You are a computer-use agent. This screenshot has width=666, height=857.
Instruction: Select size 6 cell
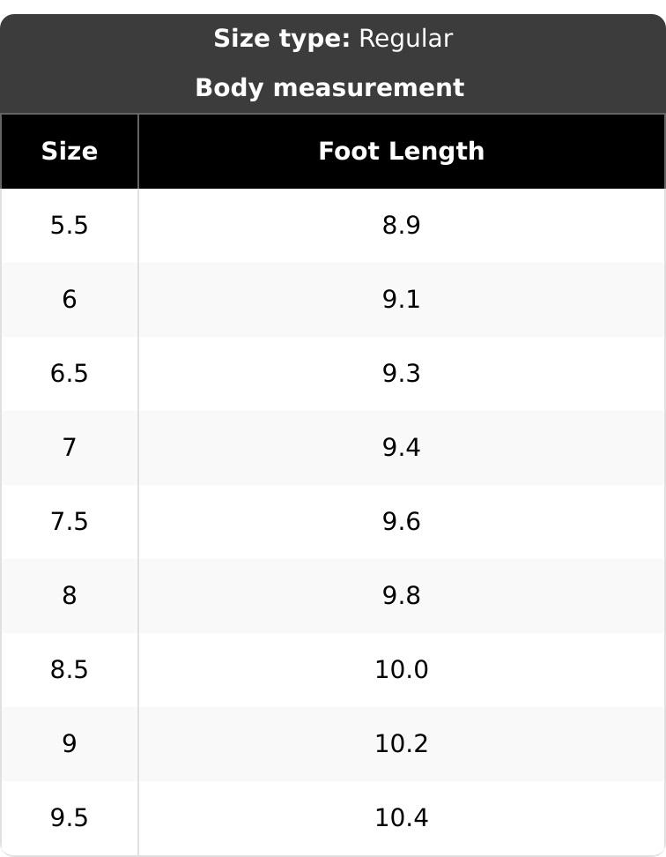pos(70,300)
